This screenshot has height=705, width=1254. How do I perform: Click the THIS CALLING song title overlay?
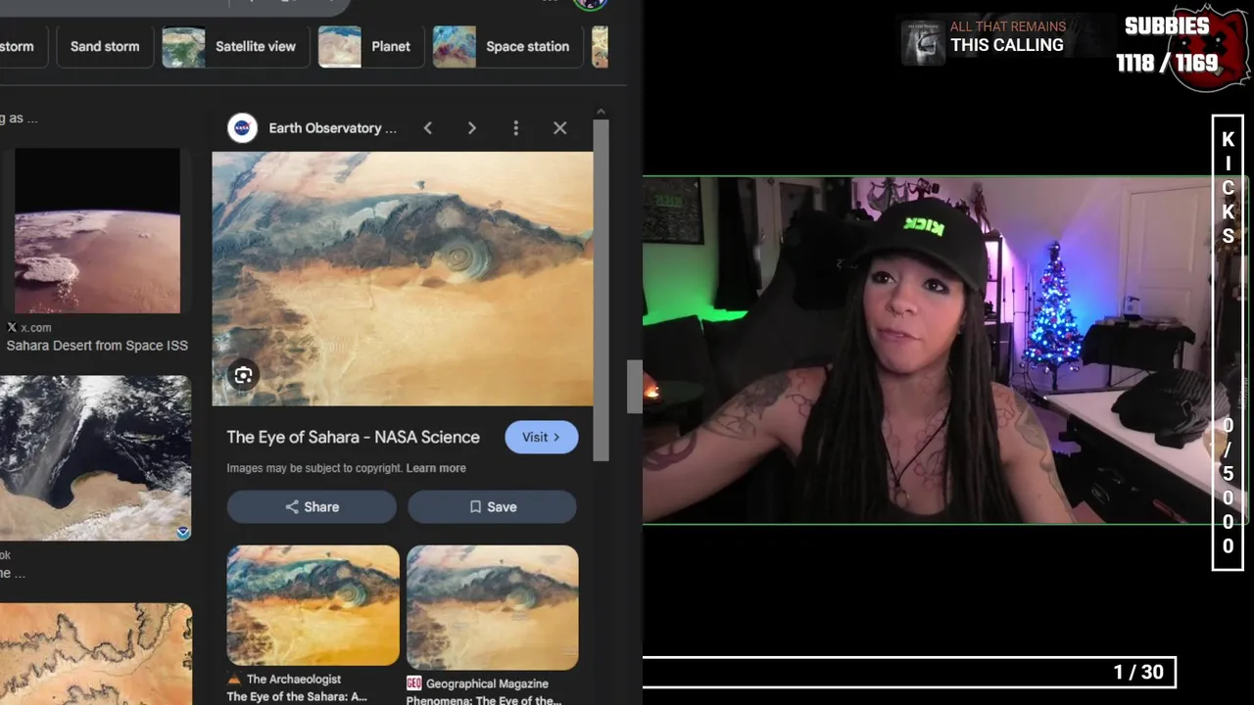pos(1007,45)
